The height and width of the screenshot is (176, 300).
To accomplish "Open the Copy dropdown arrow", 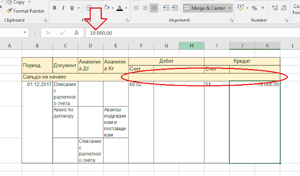I will (29, 2).
